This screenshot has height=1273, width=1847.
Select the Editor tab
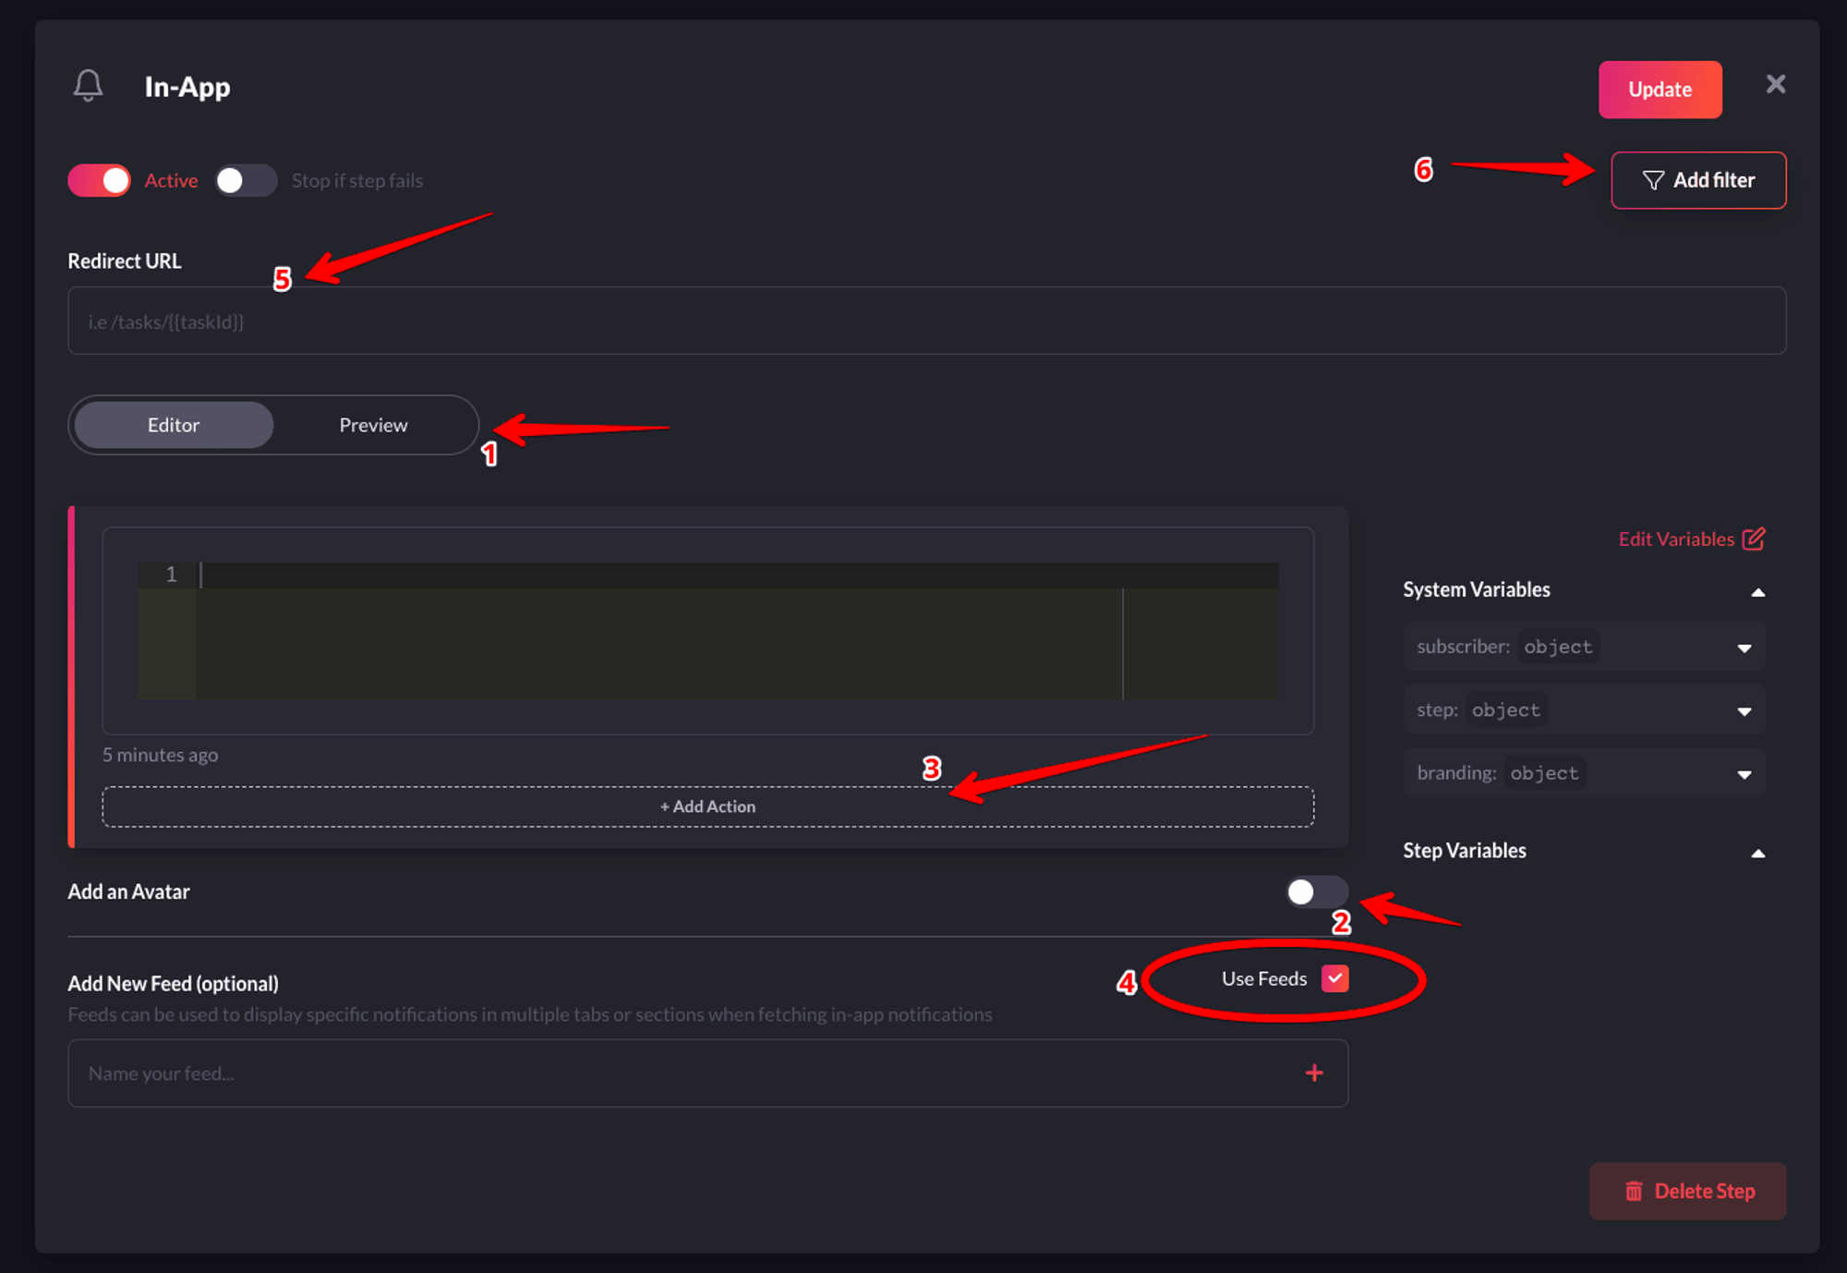pos(174,425)
